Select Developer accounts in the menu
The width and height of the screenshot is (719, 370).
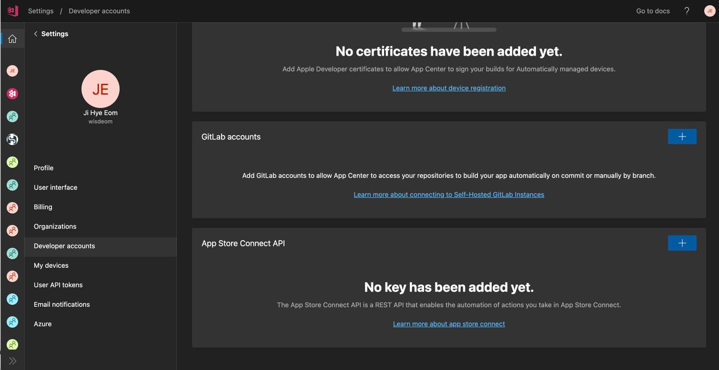point(101,246)
